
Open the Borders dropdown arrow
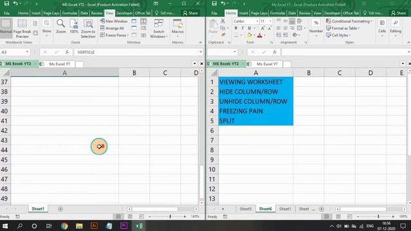241,35
